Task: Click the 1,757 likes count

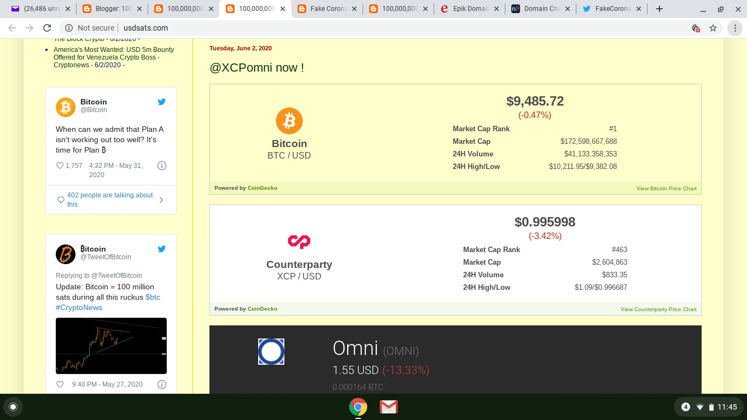Action: tap(74, 166)
